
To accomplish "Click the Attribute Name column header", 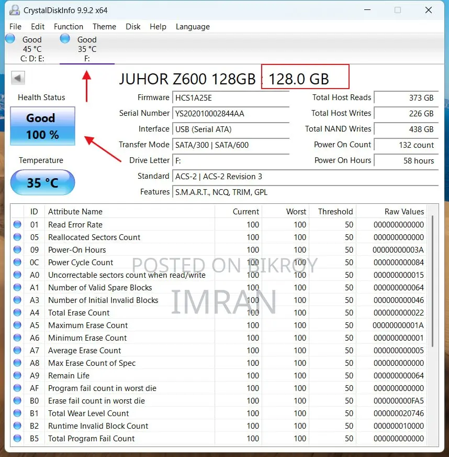I will (129, 212).
